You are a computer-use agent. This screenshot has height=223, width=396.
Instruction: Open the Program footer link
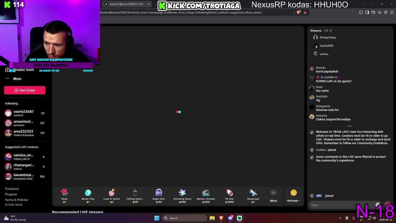click(11, 194)
